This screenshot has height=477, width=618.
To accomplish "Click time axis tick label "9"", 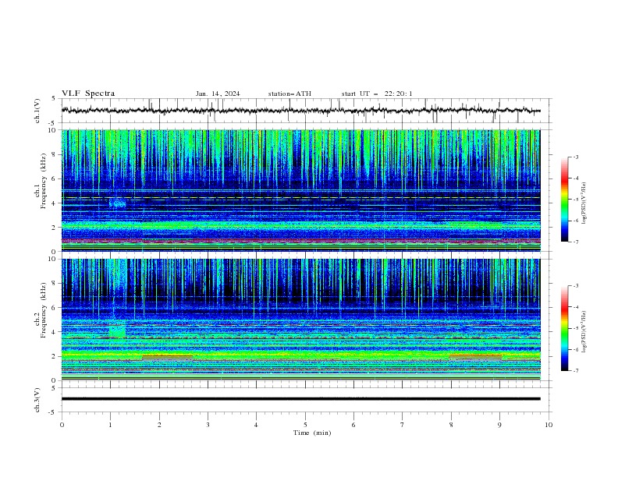I will tap(499, 425).
